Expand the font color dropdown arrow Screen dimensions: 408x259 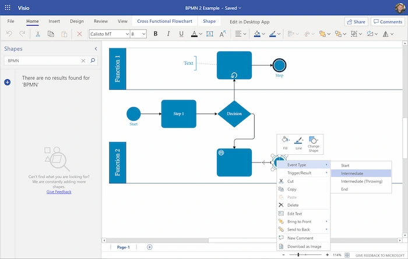(201, 34)
